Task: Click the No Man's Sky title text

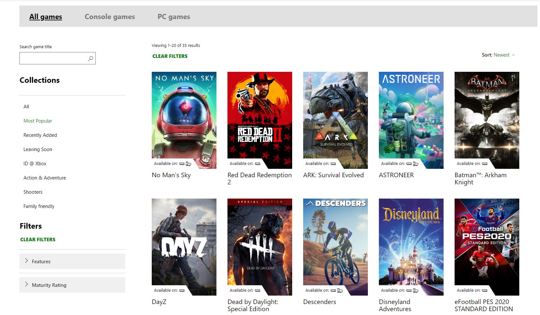Action: [171, 175]
